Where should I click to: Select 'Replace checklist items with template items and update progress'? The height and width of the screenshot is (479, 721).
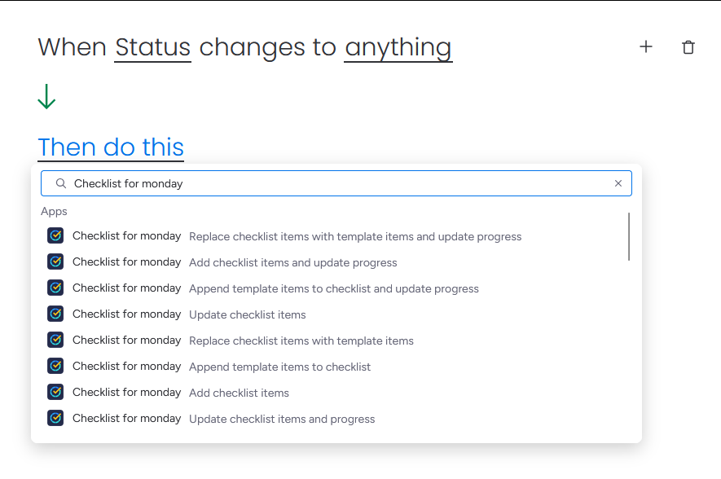[355, 237]
